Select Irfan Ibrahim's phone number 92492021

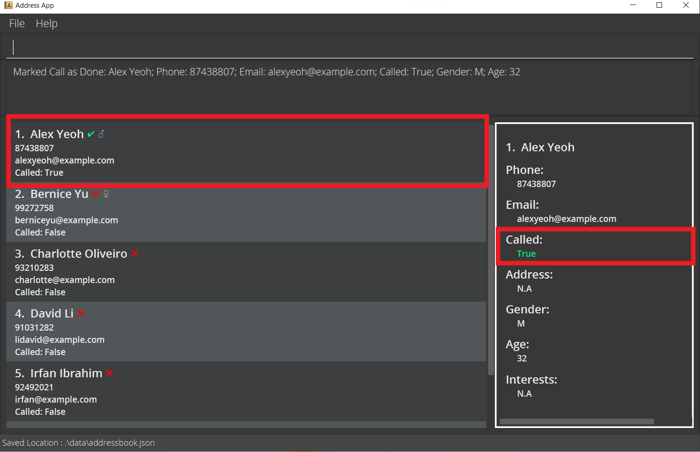click(x=34, y=387)
